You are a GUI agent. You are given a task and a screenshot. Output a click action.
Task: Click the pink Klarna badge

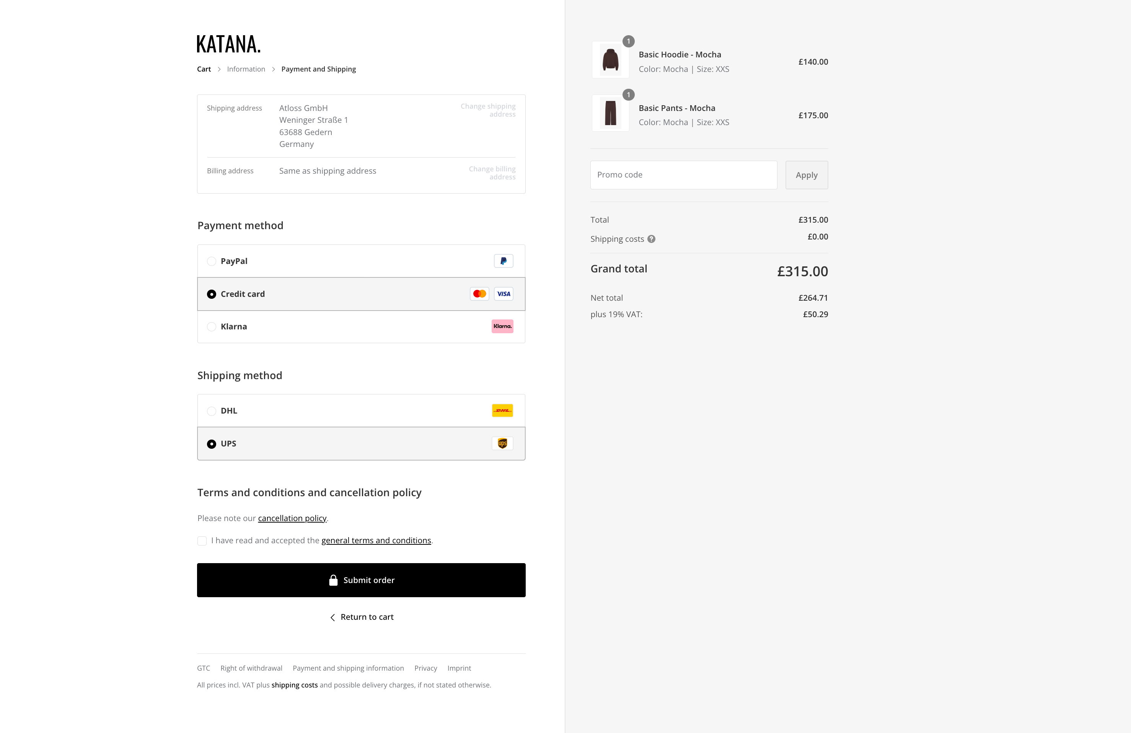(502, 326)
